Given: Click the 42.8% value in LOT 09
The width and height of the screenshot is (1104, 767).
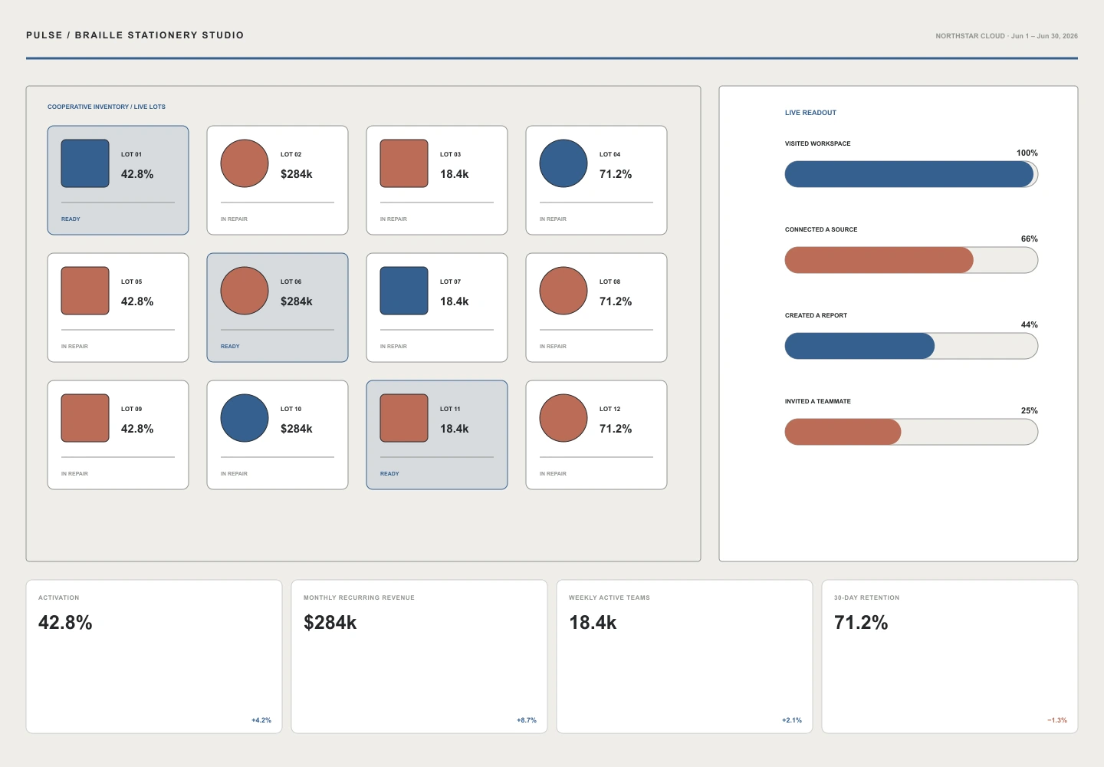Looking at the screenshot, I should pyautogui.click(x=137, y=429).
